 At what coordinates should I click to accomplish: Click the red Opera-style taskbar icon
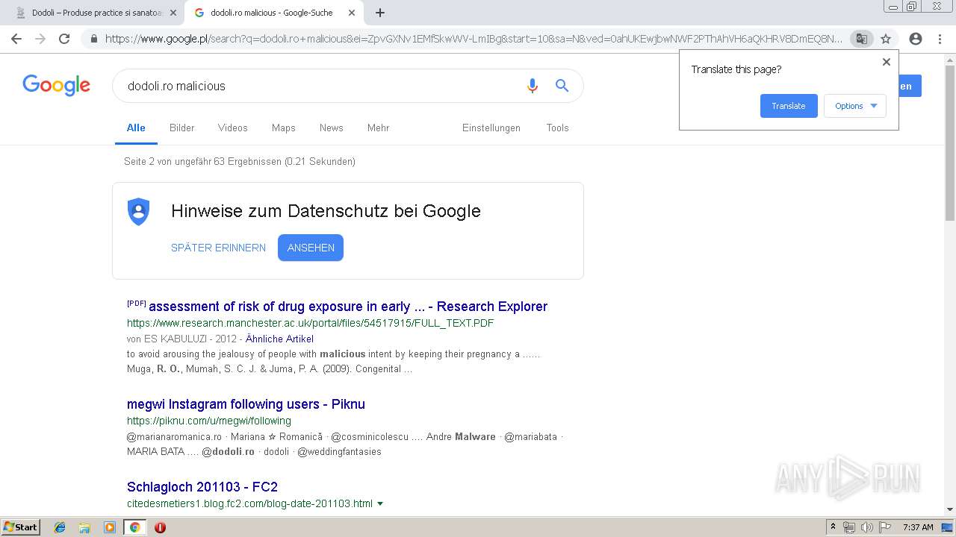pyautogui.click(x=160, y=527)
